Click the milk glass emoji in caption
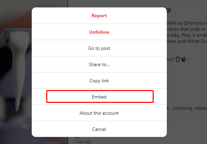 click(179, 59)
